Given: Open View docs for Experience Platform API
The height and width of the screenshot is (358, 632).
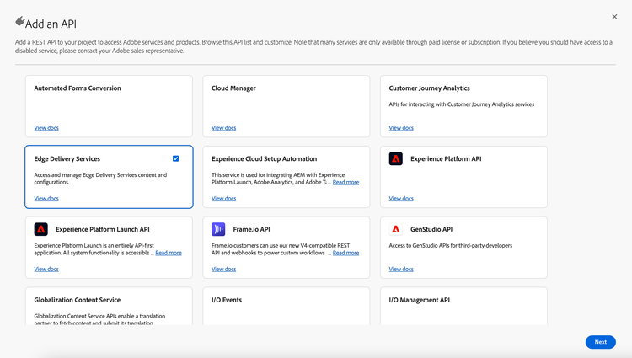Looking at the screenshot, I should 401,198.
